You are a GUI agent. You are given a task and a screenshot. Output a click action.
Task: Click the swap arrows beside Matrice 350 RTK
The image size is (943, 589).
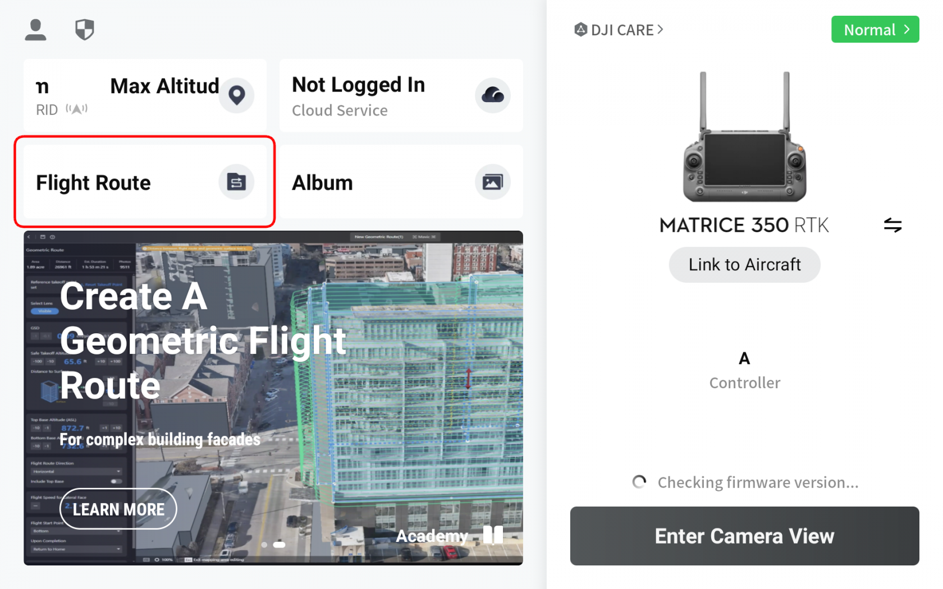click(892, 225)
